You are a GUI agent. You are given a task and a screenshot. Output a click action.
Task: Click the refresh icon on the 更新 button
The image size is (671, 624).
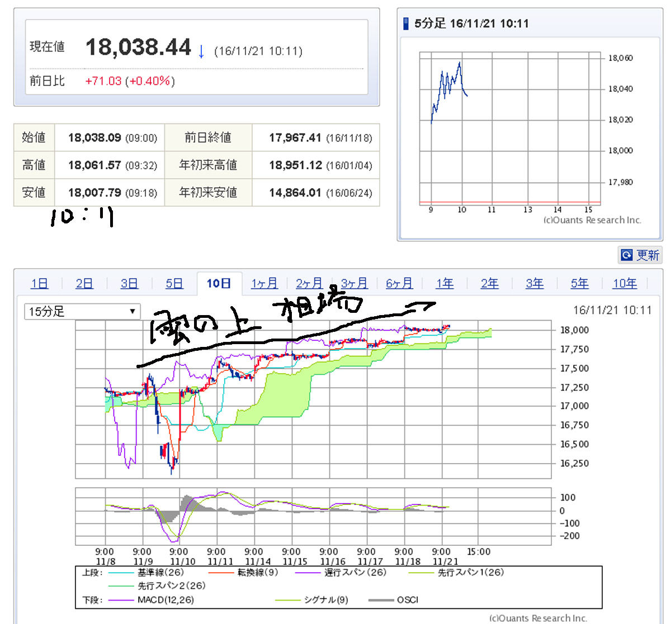click(626, 255)
